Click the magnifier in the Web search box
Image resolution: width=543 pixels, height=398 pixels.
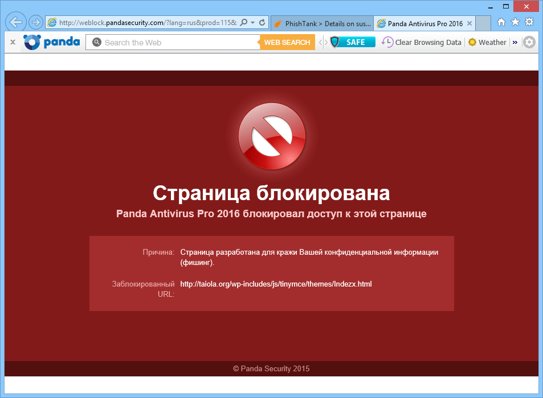[x=96, y=42]
